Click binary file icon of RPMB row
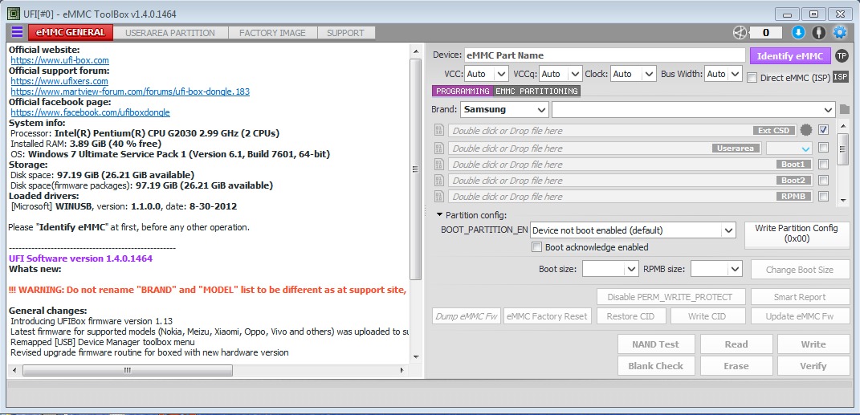Image resolution: width=860 pixels, height=415 pixels. coord(438,196)
